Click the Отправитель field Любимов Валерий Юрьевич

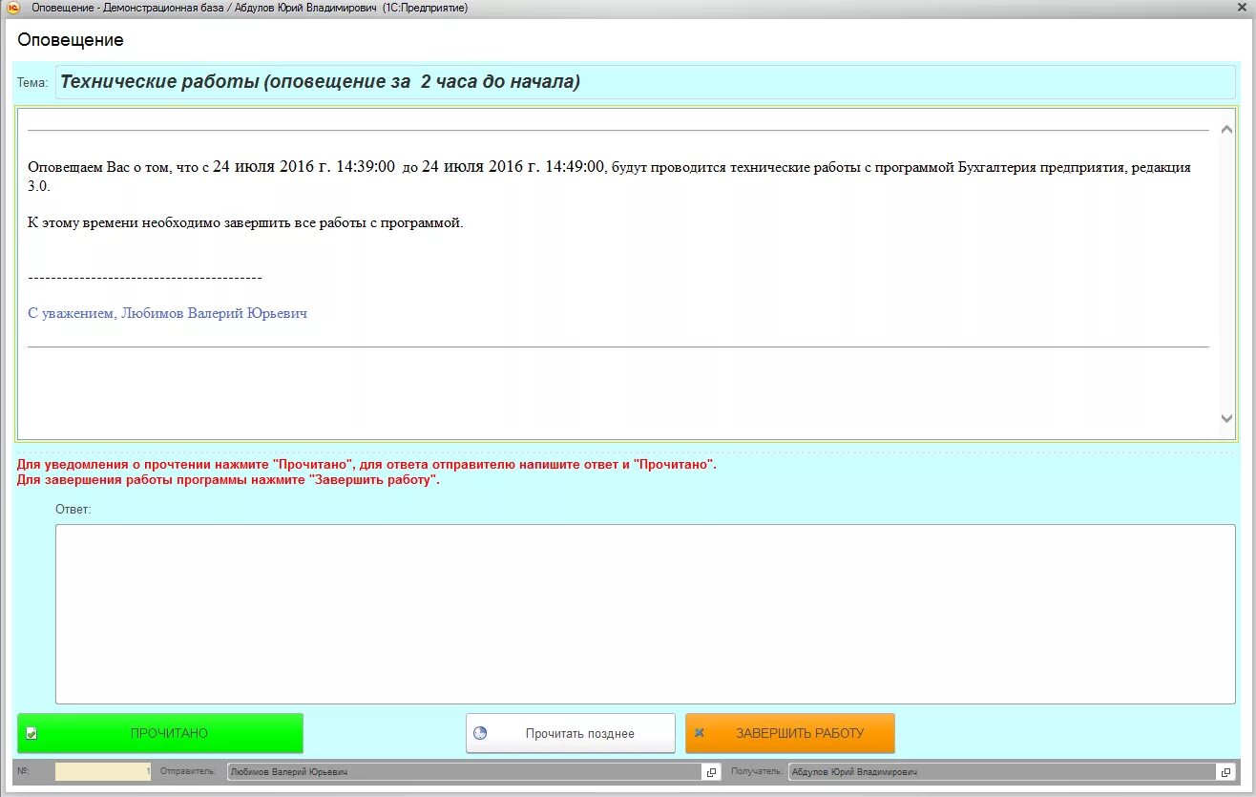(465, 772)
